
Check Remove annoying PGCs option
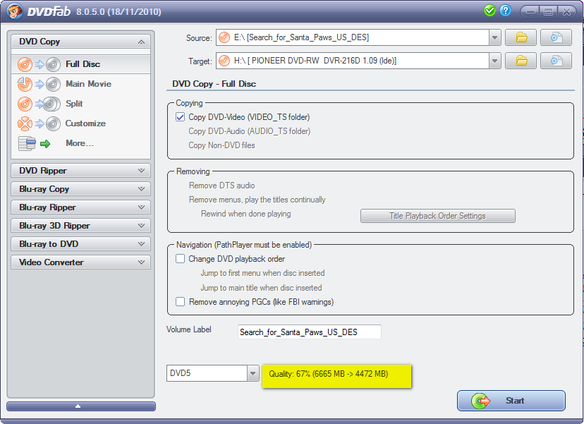181,301
